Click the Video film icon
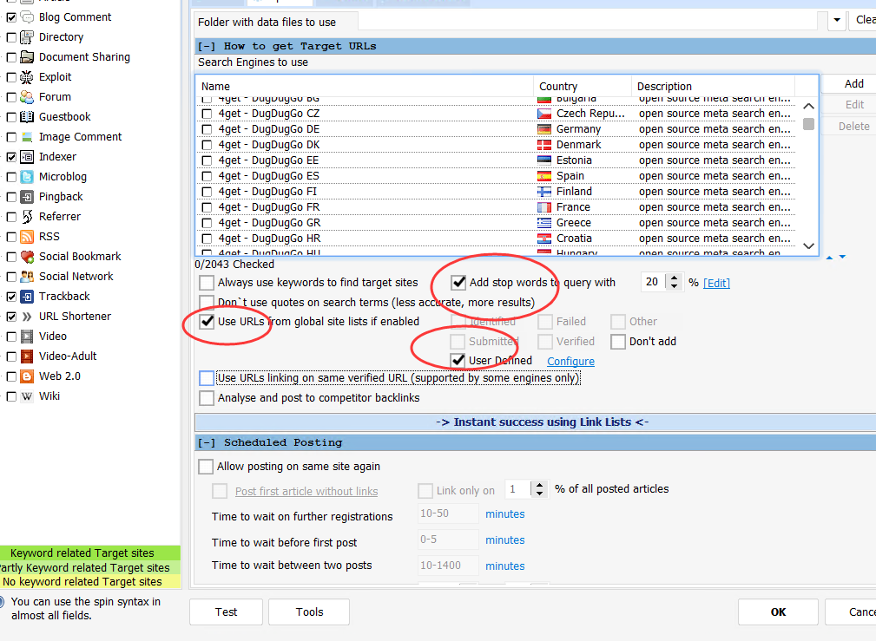Screen dimensions: 876x641 pos(27,337)
